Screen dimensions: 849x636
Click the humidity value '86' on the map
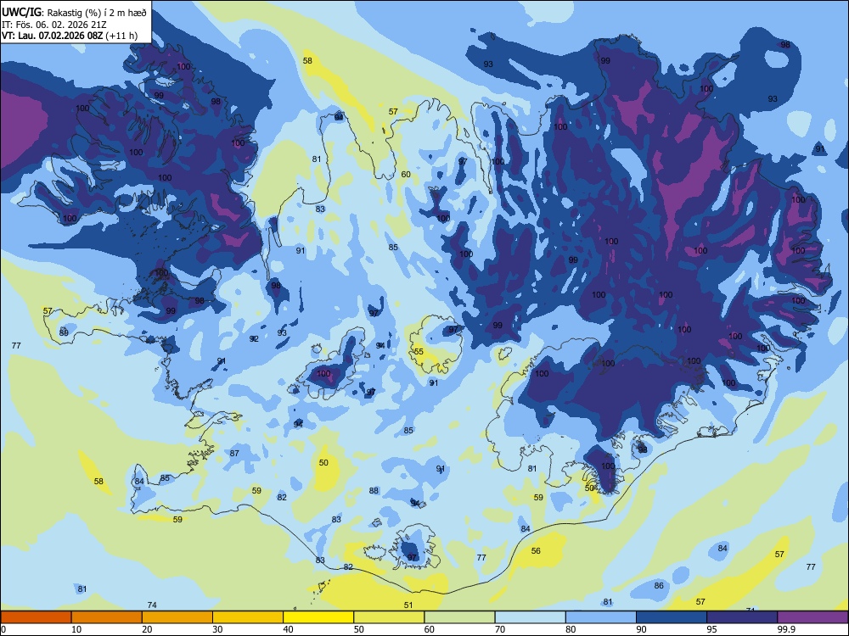tap(659, 585)
